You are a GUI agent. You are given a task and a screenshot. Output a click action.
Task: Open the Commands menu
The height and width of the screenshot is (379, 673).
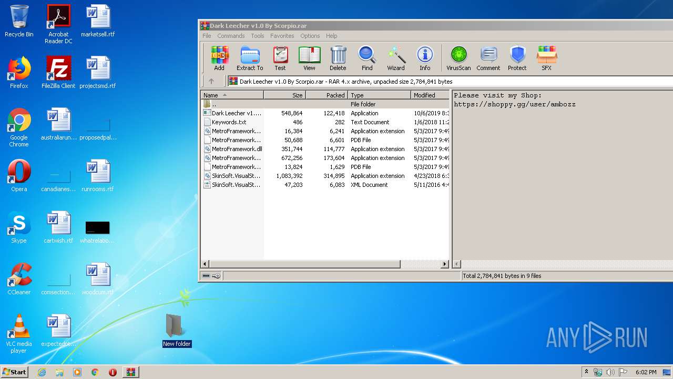(231, 36)
